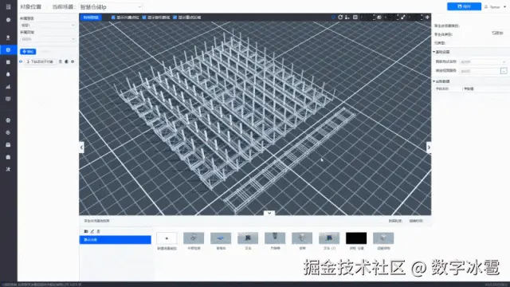Toggle the third 显示 checkbox in viewport toolbar
Image resolution: width=510 pixels, height=287 pixels.
point(175,18)
